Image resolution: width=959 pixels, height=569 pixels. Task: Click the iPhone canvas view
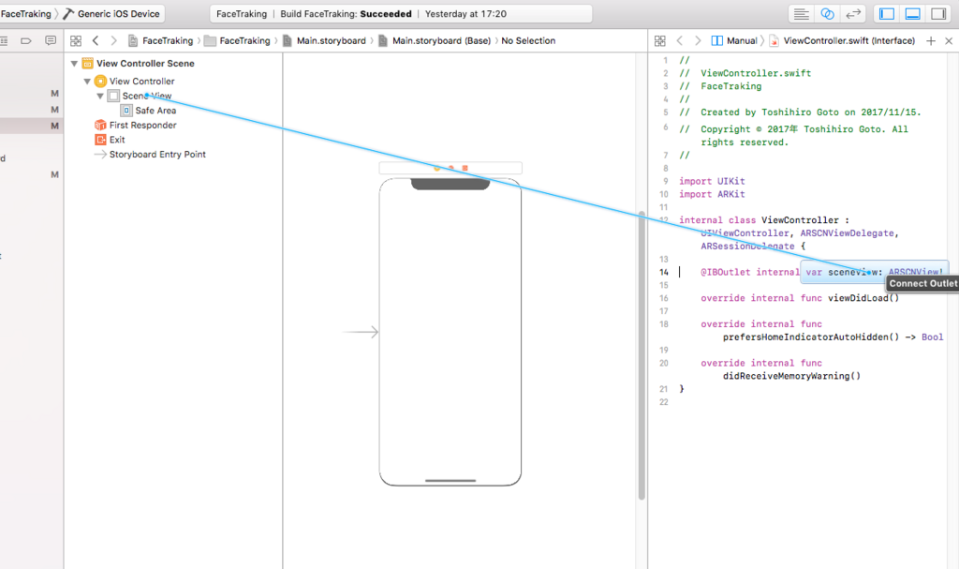[450, 332]
